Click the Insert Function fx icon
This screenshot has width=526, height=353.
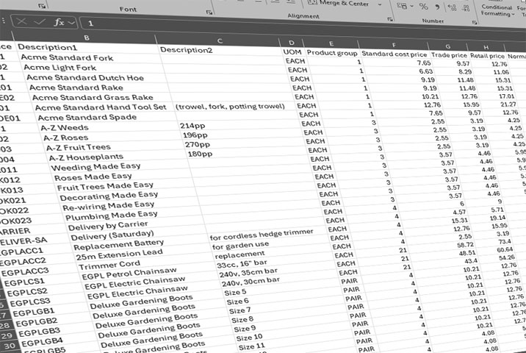point(59,23)
